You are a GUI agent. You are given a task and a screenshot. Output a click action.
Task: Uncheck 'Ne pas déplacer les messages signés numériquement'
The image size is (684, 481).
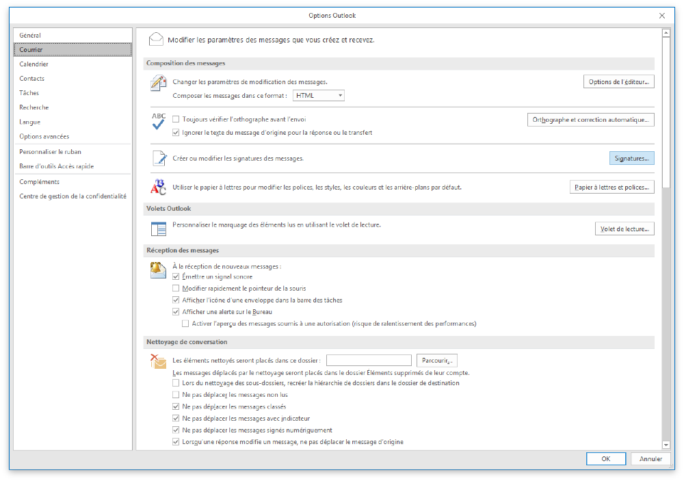(176, 430)
